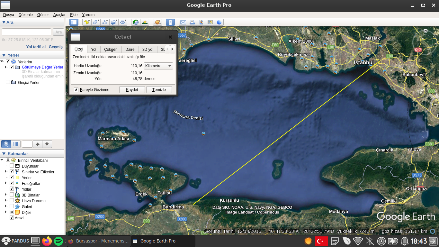Enable the 3B Binalar layer
Screen dimensions: 439x247
tap(12, 195)
